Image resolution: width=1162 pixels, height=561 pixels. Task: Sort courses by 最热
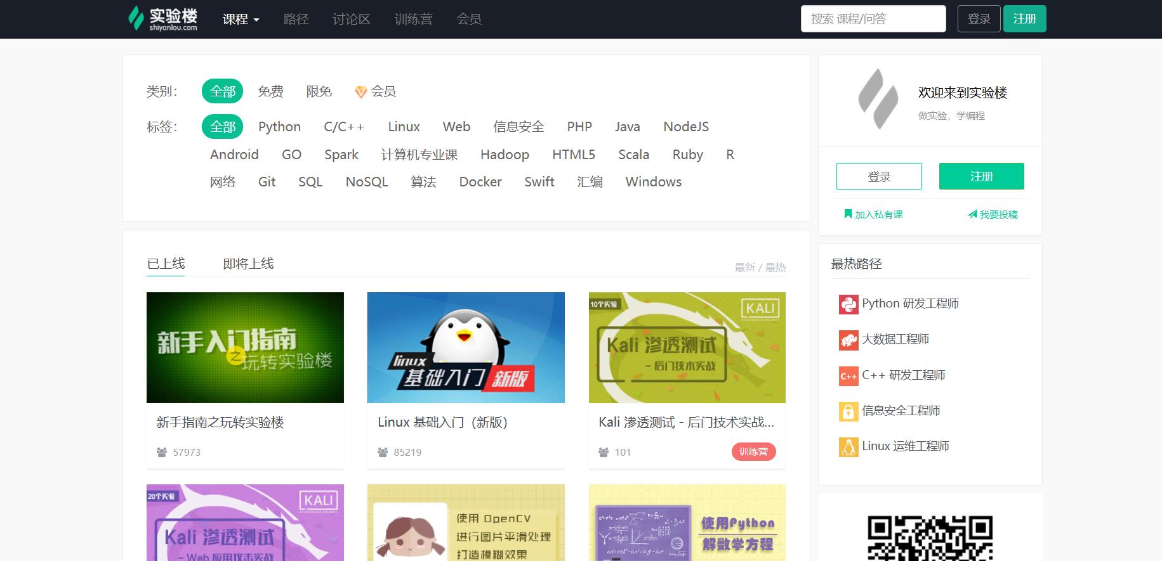coord(776,268)
